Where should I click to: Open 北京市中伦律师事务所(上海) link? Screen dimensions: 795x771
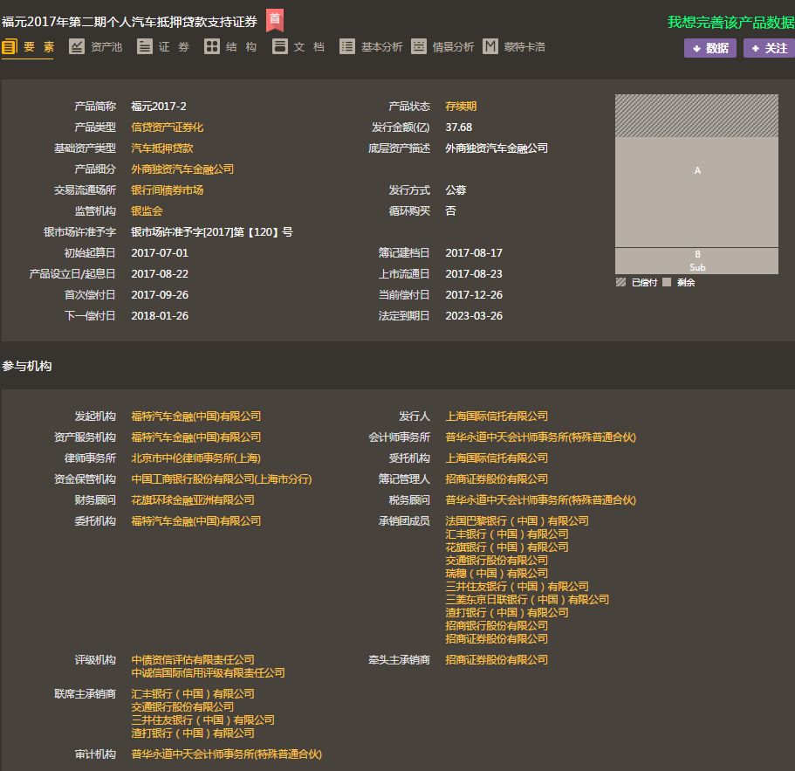196,458
